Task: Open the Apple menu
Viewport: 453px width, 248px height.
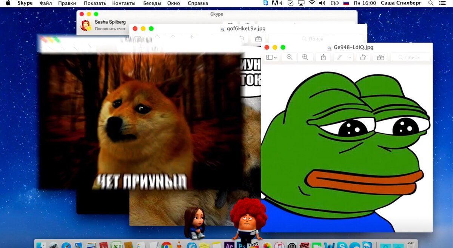Action: 8,3
